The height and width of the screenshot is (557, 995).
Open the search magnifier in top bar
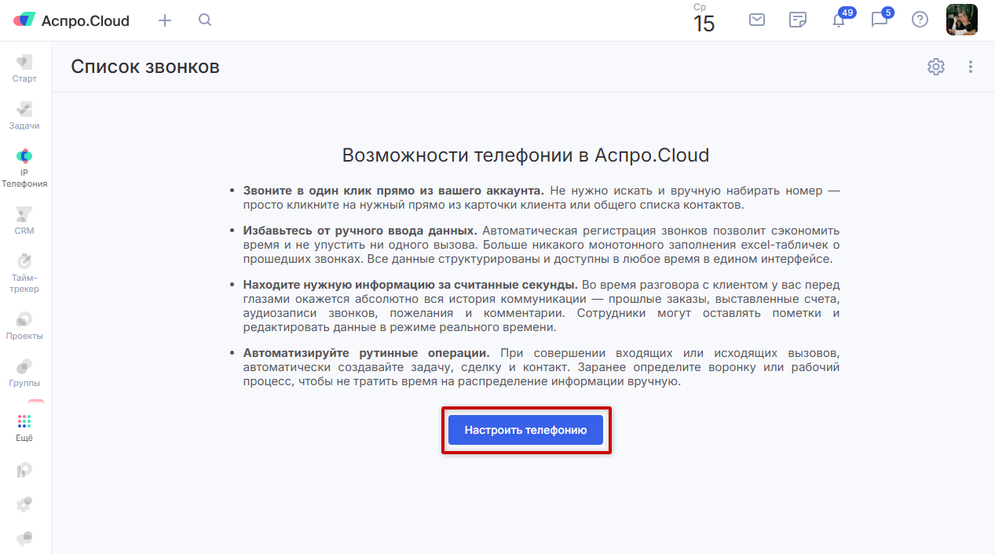[205, 20]
